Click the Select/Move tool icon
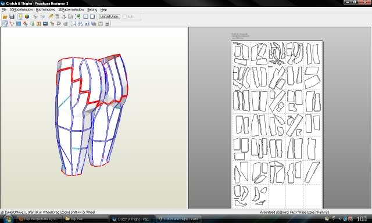The height and width of the screenshot is (223, 372). pos(5,24)
